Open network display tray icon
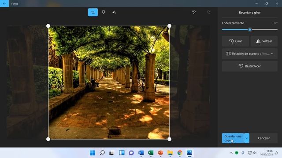282x158 pixels. point(250,153)
